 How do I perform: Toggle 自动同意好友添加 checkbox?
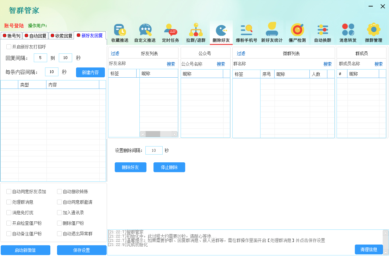pos(9,191)
